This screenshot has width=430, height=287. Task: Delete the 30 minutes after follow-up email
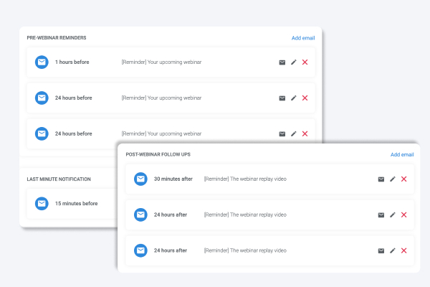404,179
